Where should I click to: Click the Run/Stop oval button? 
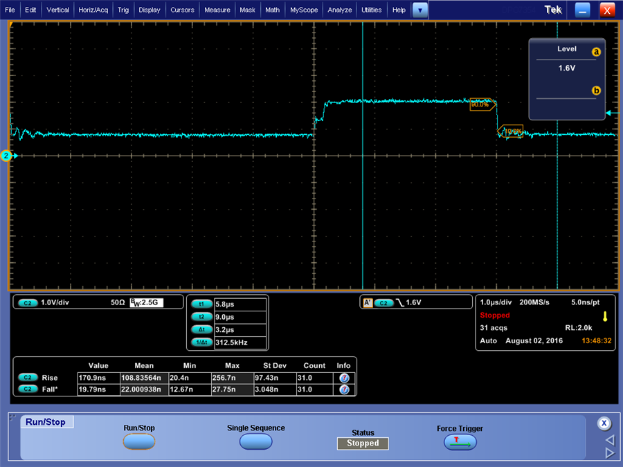pyautogui.click(x=139, y=441)
